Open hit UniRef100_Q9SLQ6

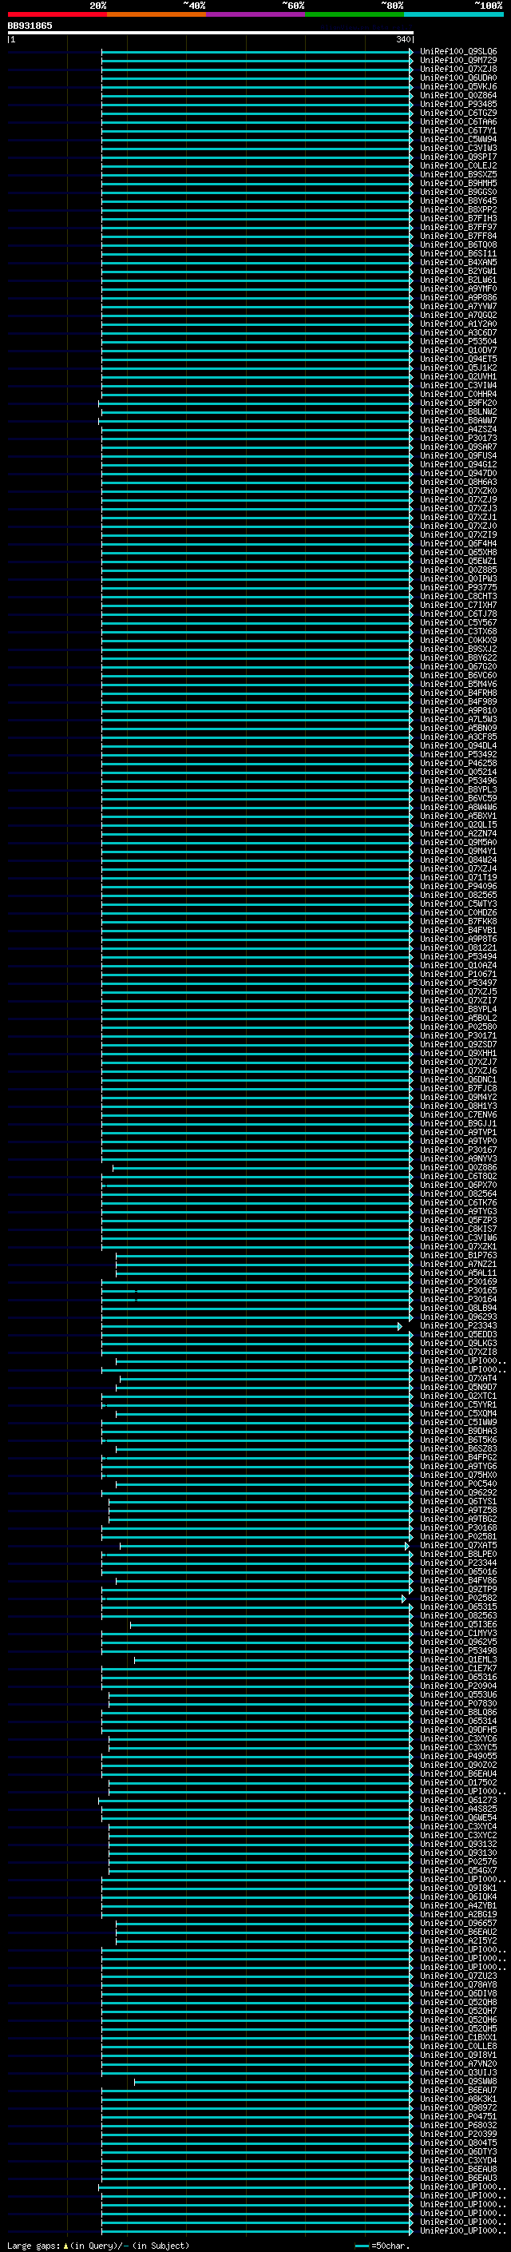[x=458, y=52]
